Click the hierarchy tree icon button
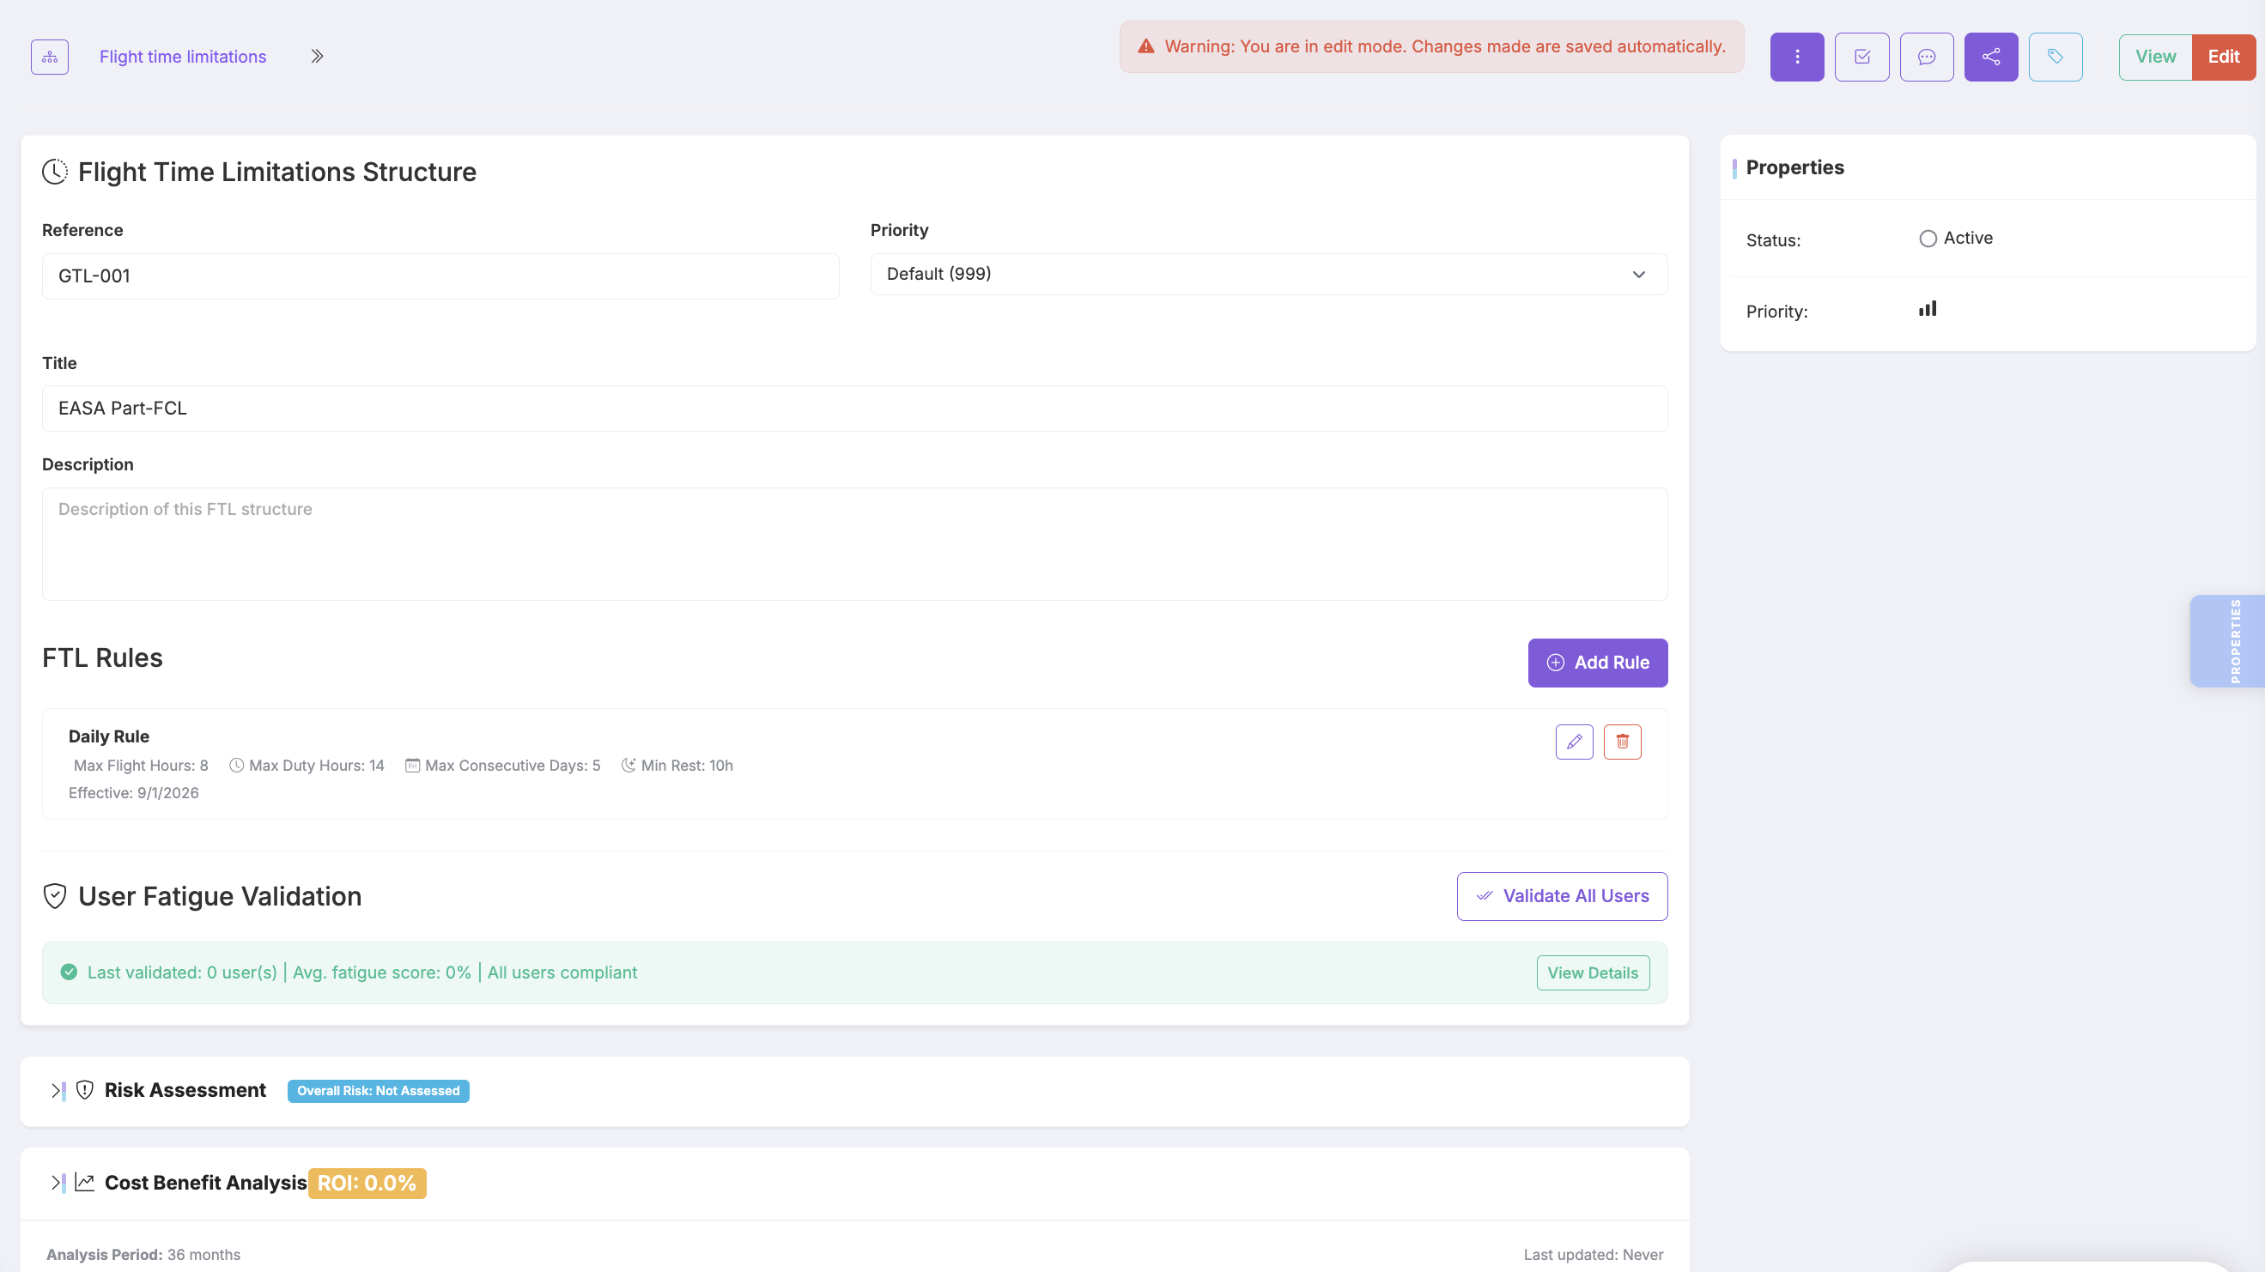 (x=49, y=58)
